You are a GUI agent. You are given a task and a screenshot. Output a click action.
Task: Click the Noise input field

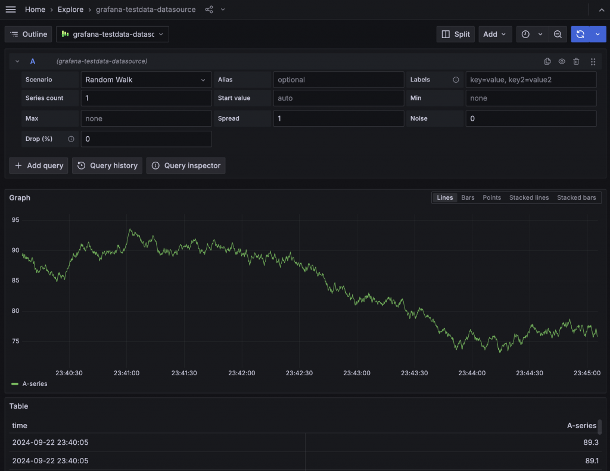(x=531, y=118)
